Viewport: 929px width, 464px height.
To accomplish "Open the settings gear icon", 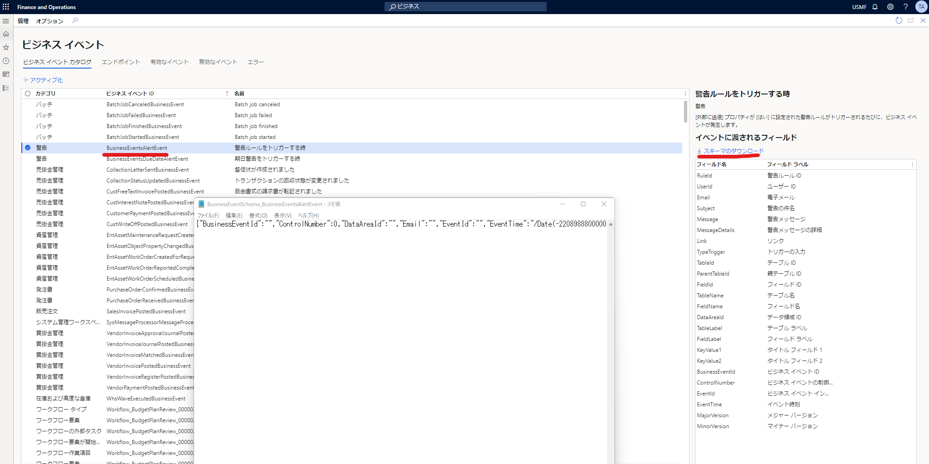I will pos(890,7).
